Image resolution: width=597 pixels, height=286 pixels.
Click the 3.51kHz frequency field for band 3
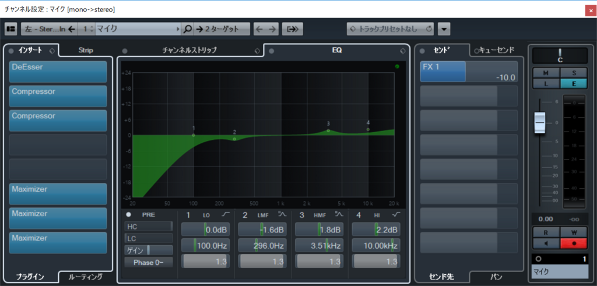(x=319, y=245)
